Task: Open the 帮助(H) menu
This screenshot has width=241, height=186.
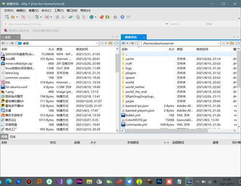Action: (85, 11)
